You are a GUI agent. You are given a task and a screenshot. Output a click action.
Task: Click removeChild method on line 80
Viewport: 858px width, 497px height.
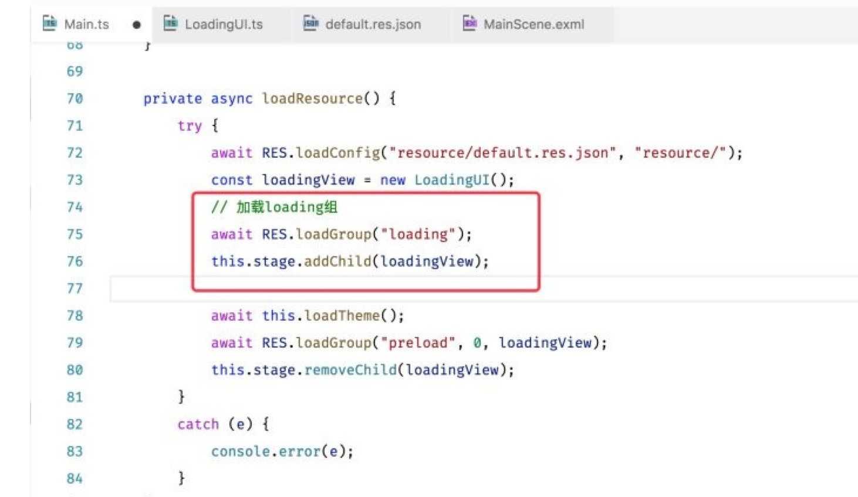click(350, 370)
